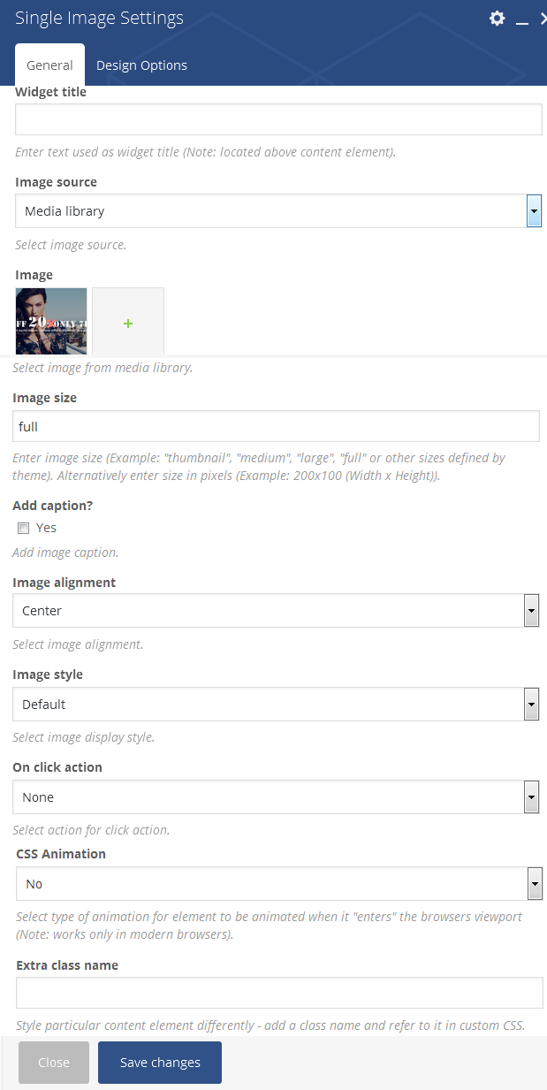Enable the Add caption Yes checkbox

click(x=24, y=528)
